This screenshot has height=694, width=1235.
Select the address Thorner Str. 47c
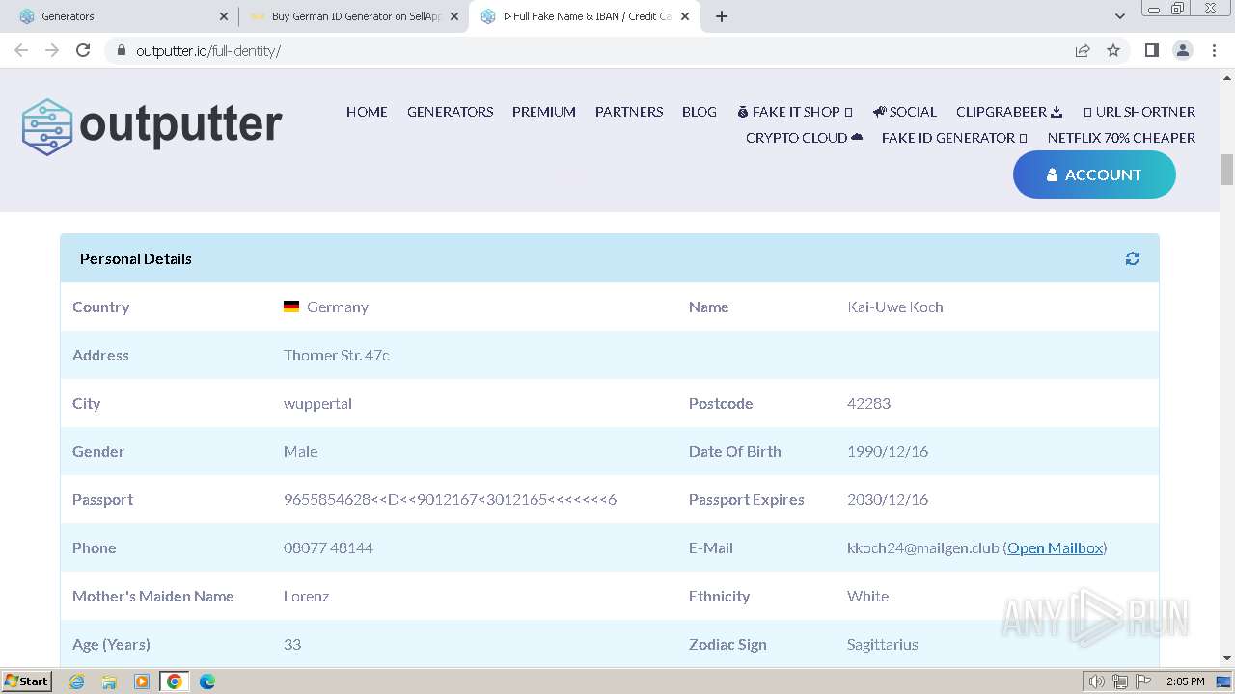pyautogui.click(x=336, y=355)
